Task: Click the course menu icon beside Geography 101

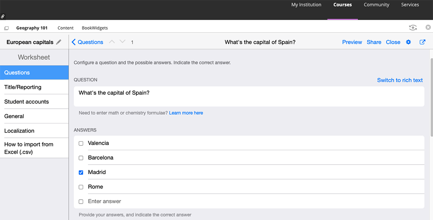Action: 6,28
